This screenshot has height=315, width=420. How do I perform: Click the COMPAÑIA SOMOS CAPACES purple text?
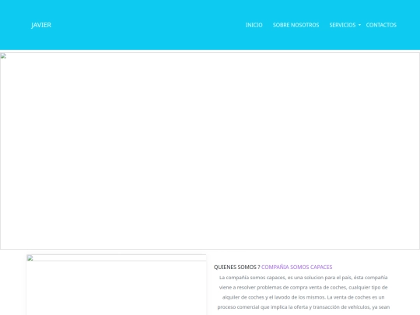[x=297, y=267]
